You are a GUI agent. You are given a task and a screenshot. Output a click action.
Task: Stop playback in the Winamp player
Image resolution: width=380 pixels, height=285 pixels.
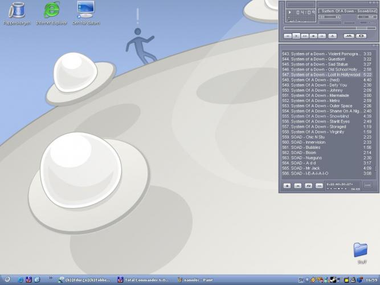[x=314, y=36]
